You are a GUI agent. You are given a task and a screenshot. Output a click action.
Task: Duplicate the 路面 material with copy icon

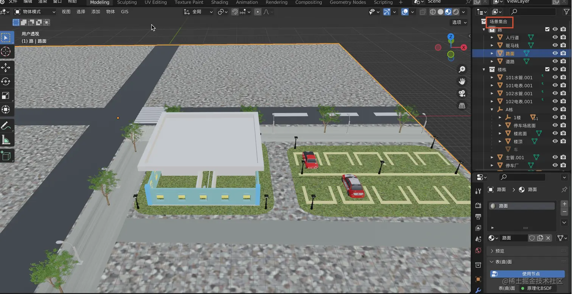tap(540, 238)
